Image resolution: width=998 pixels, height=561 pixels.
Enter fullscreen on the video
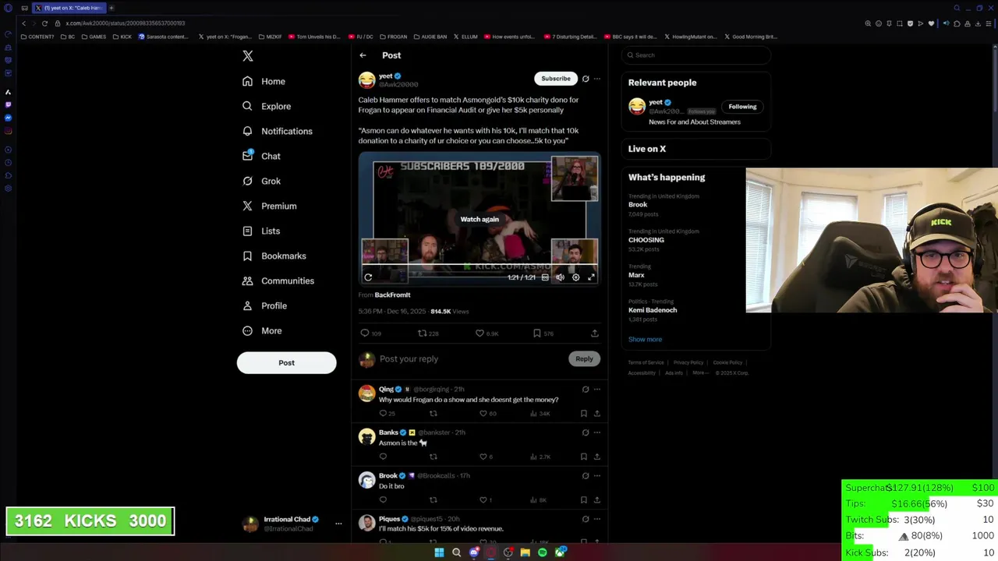click(591, 277)
